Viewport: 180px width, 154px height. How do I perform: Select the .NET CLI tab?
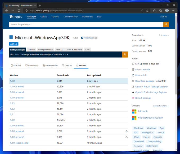tap(31, 49)
